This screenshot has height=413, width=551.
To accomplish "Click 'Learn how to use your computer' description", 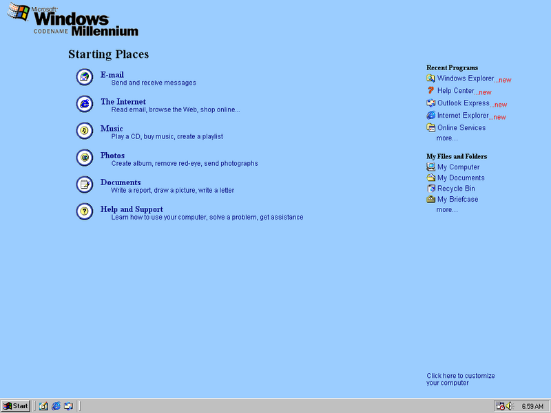I will pos(207,218).
